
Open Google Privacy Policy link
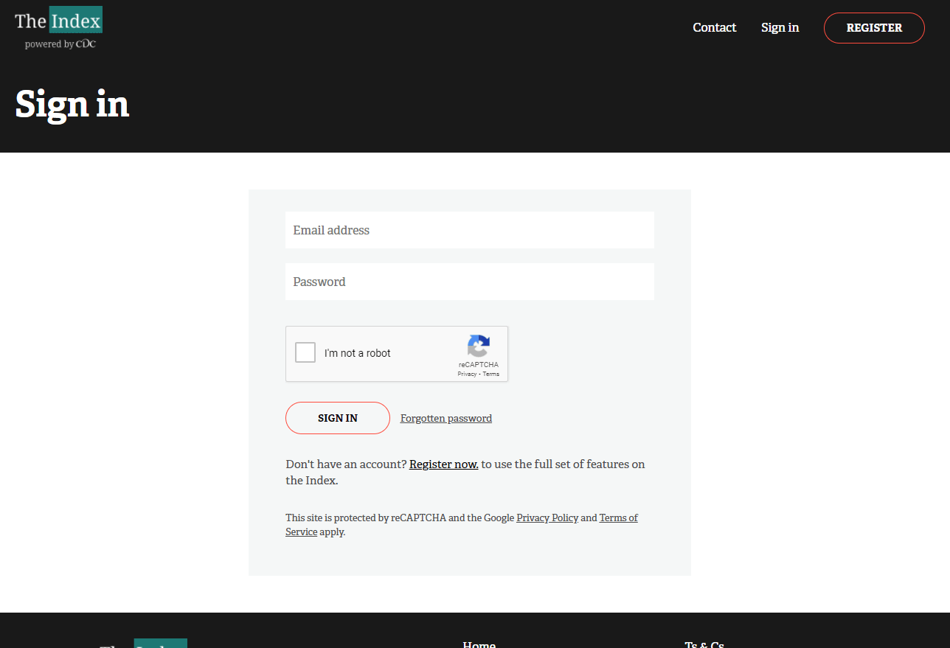pyautogui.click(x=547, y=518)
